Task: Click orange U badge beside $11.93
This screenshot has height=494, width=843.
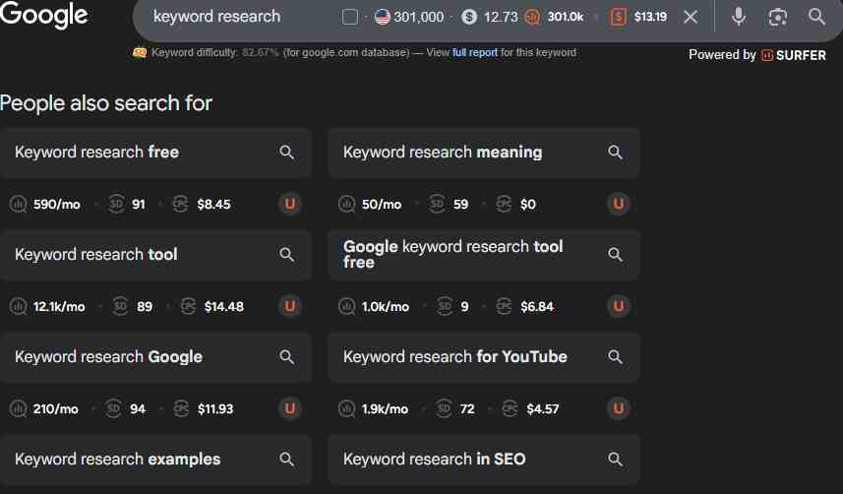Action: point(290,408)
